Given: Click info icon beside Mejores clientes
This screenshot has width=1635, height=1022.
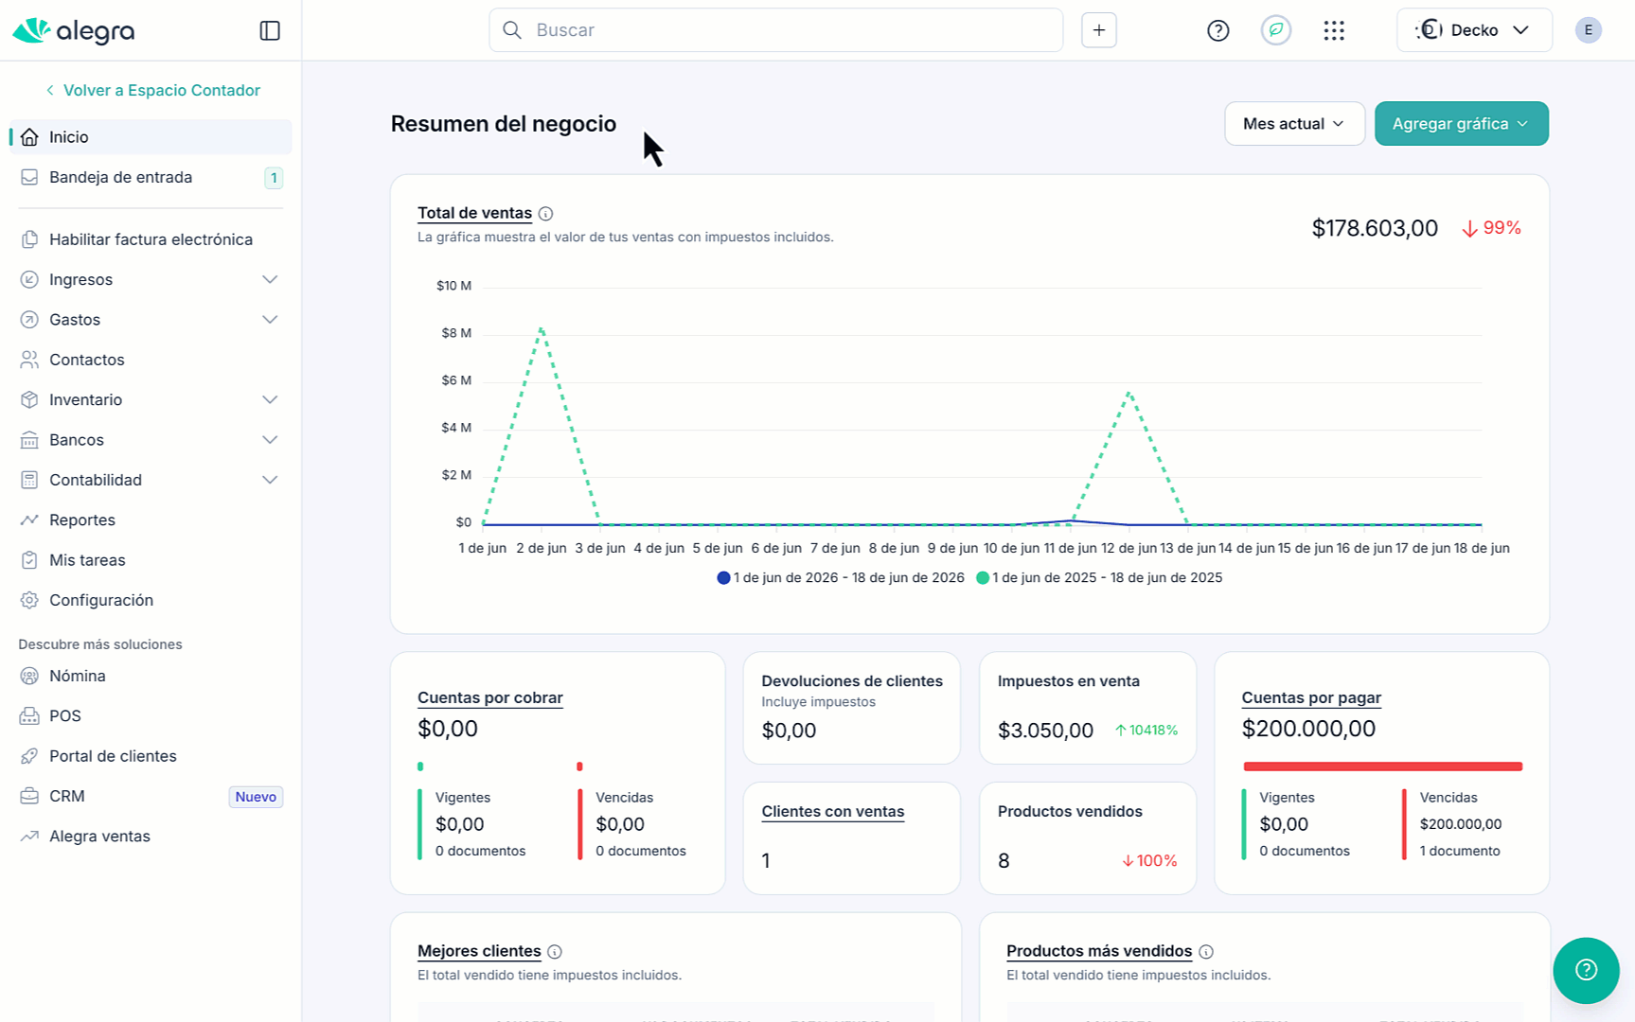Looking at the screenshot, I should (x=555, y=952).
